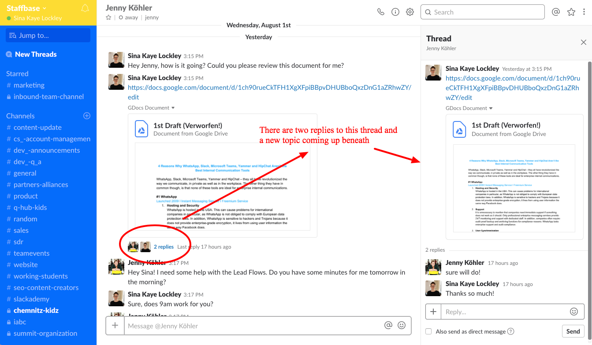The height and width of the screenshot is (345, 592).
Task: Open emoji picker in the message composer
Action: click(402, 325)
